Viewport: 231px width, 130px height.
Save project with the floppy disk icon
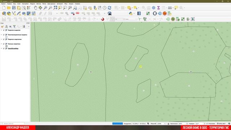(x=14, y=8)
